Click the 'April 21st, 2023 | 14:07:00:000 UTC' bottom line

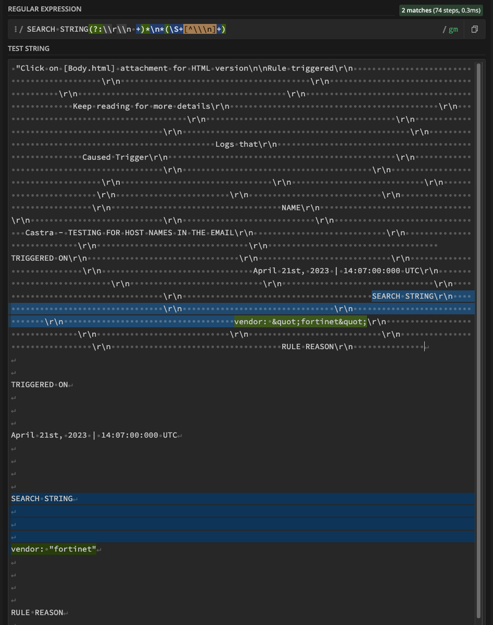click(x=94, y=435)
